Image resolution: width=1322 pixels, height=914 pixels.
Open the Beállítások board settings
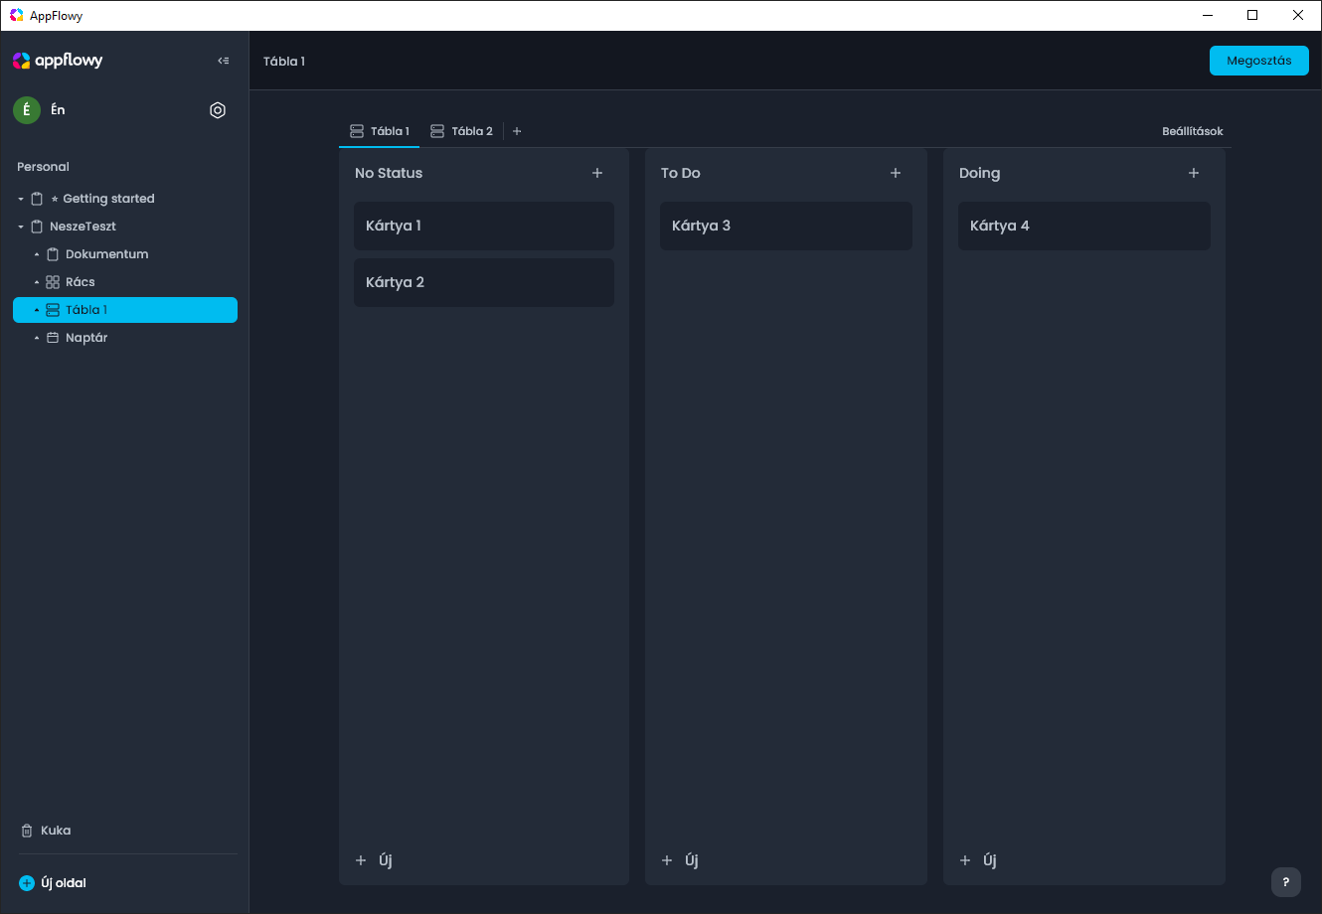pyautogui.click(x=1193, y=131)
